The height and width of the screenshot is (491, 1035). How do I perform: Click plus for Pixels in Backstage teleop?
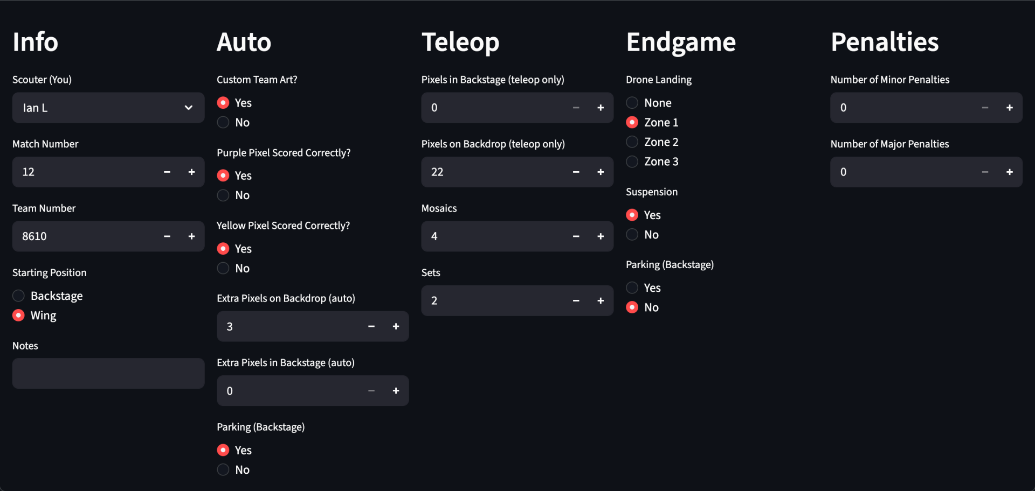click(601, 108)
